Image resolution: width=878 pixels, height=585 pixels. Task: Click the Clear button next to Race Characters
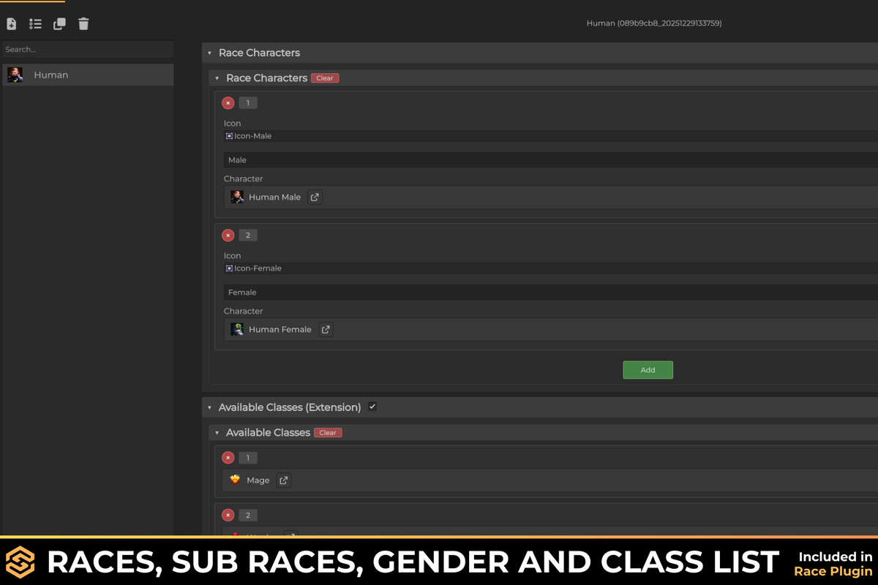tap(324, 78)
